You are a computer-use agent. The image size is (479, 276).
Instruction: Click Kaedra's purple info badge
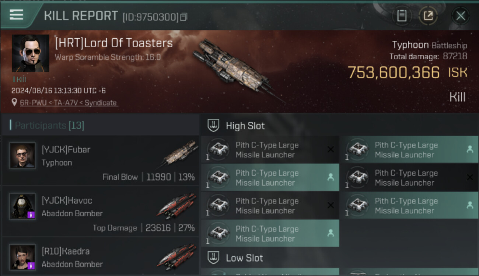click(31, 265)
